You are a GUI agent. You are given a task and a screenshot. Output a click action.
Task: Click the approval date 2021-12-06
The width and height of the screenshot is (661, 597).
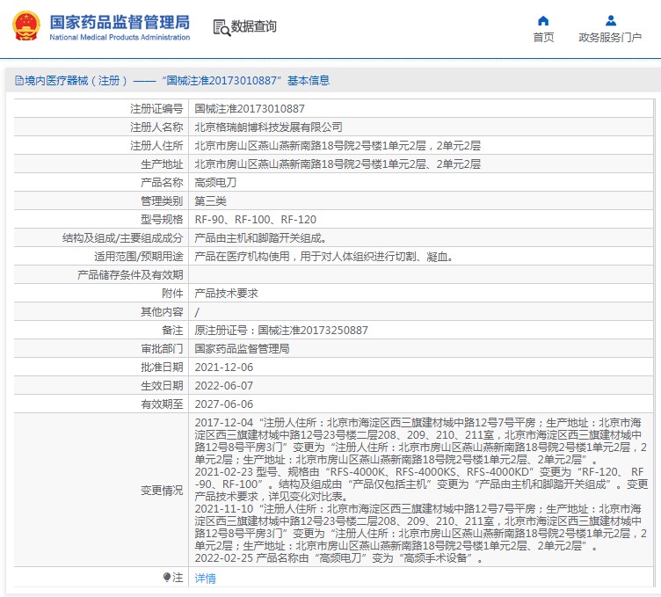tap(223, 367)
